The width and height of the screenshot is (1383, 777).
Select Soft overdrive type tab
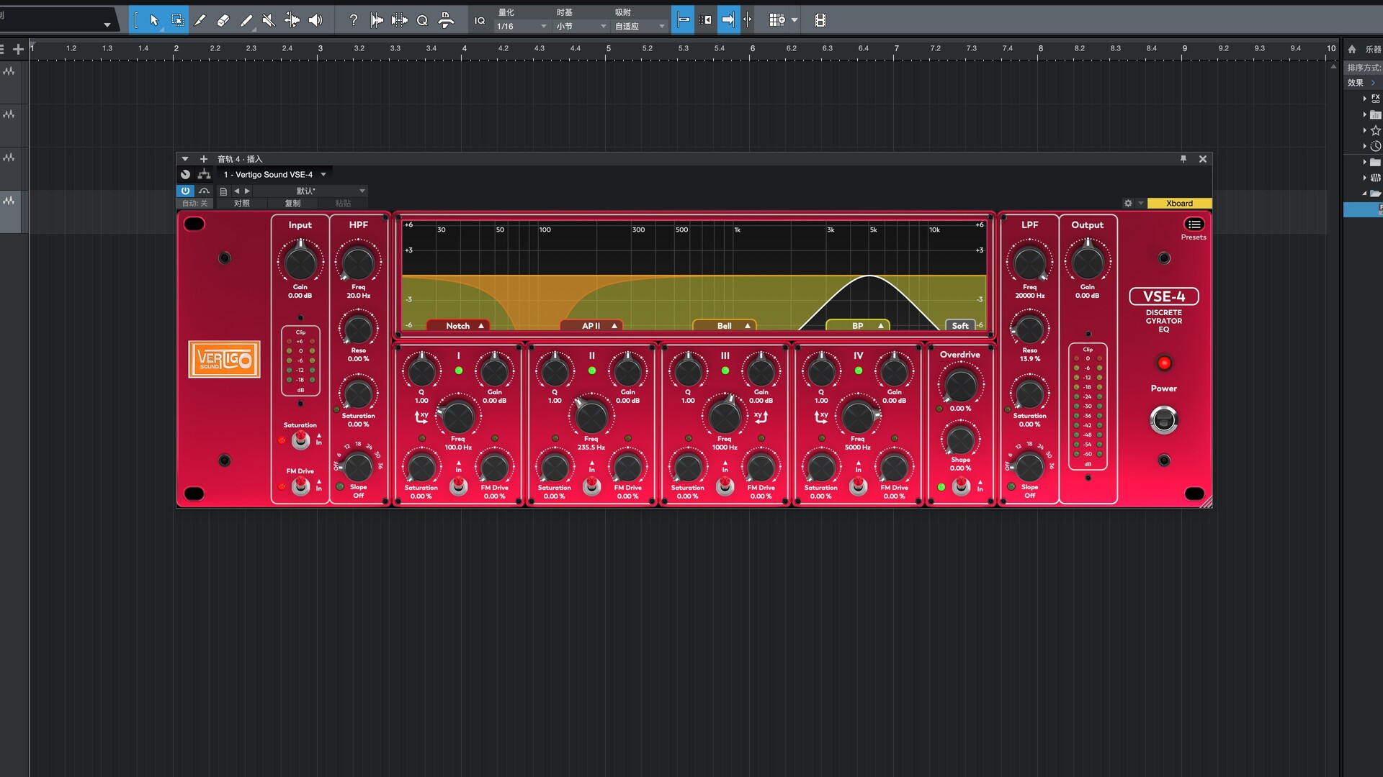(960, 326)
